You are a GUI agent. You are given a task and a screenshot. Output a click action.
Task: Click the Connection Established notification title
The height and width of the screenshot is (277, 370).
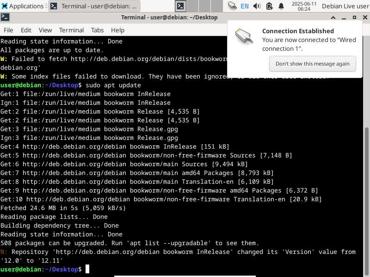click(x=298, y=31)
